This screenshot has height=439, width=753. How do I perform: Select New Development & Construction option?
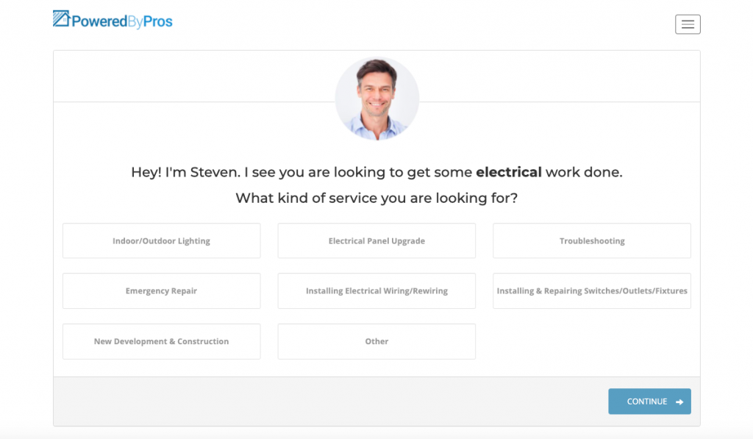click(x=161, y=341)
